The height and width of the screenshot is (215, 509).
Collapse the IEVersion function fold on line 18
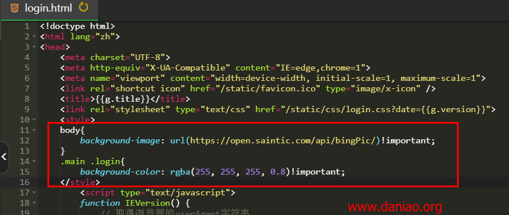tap(34, 203)
